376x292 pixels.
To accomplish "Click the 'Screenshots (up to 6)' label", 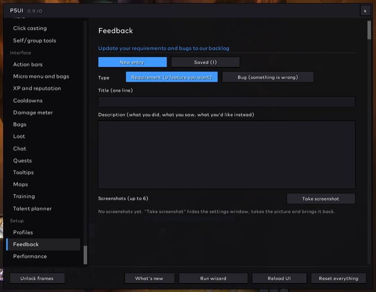I will 123,199.
